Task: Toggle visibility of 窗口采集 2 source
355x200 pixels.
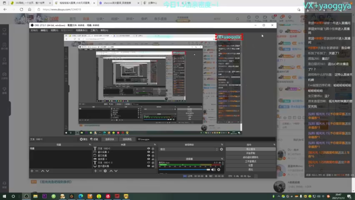Action: click(149, 152)
